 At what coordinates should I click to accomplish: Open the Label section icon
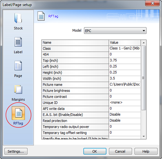tap(18, 42)
